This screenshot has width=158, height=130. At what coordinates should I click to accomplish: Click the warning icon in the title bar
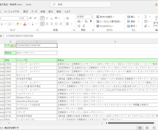point(156,4)
